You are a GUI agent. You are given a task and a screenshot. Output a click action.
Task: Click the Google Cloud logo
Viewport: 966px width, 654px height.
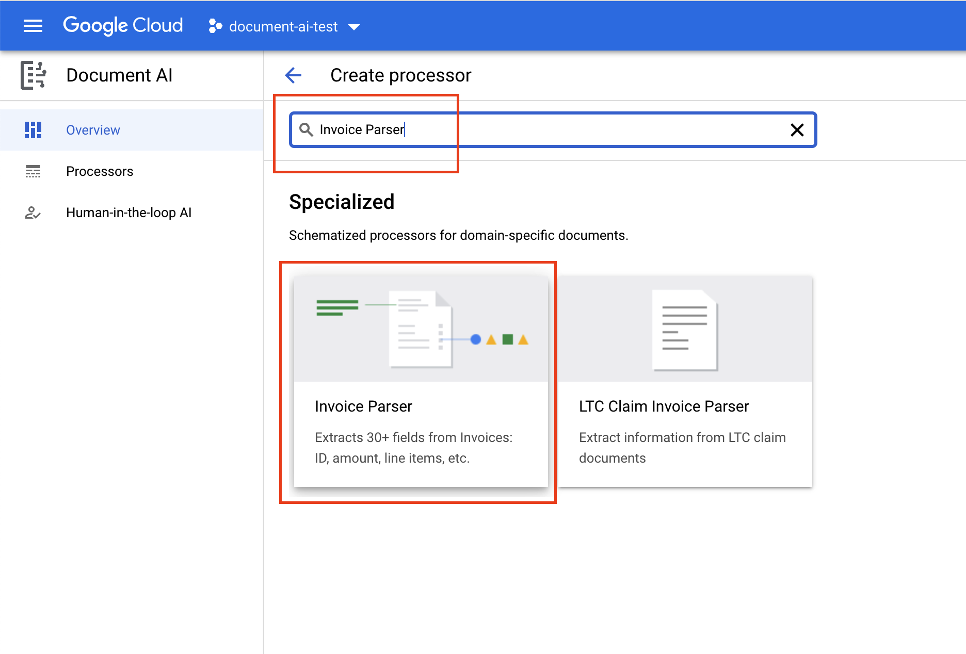(123, 25)
